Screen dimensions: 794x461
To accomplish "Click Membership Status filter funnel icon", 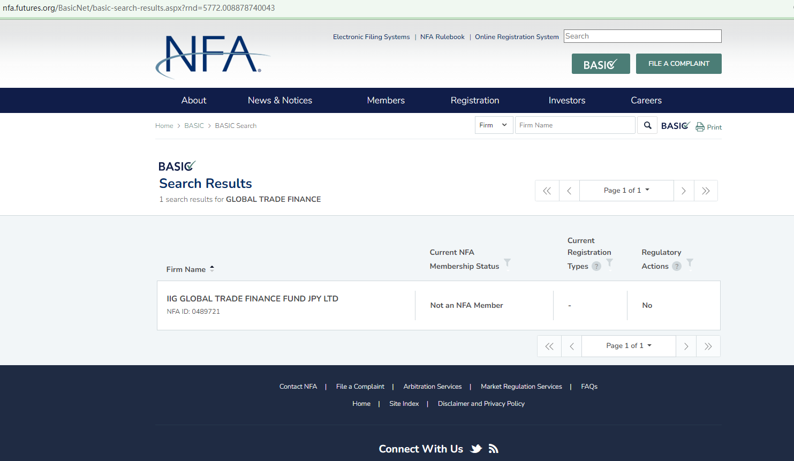I will pos(508,262).
